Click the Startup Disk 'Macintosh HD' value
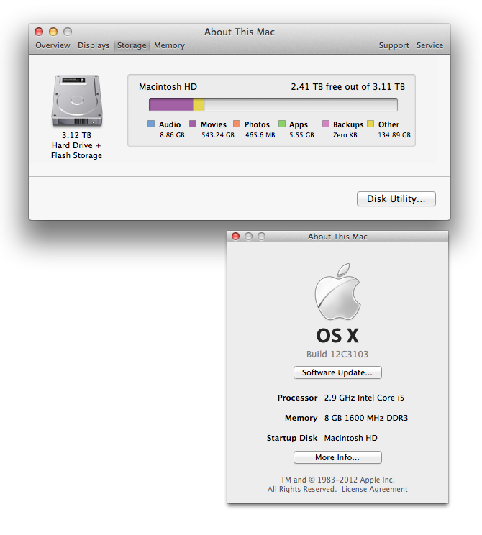 pyautogui.click(x=350, y=438)
